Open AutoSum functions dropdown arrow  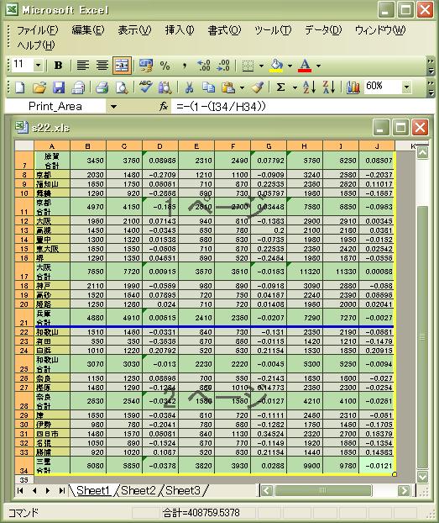click(295, 87)
